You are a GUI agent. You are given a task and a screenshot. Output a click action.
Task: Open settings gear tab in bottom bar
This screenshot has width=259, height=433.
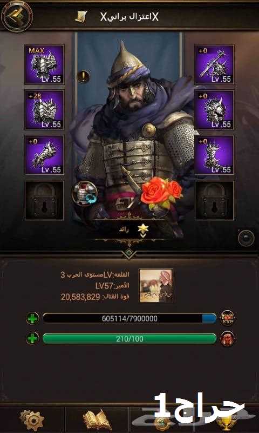32,420
